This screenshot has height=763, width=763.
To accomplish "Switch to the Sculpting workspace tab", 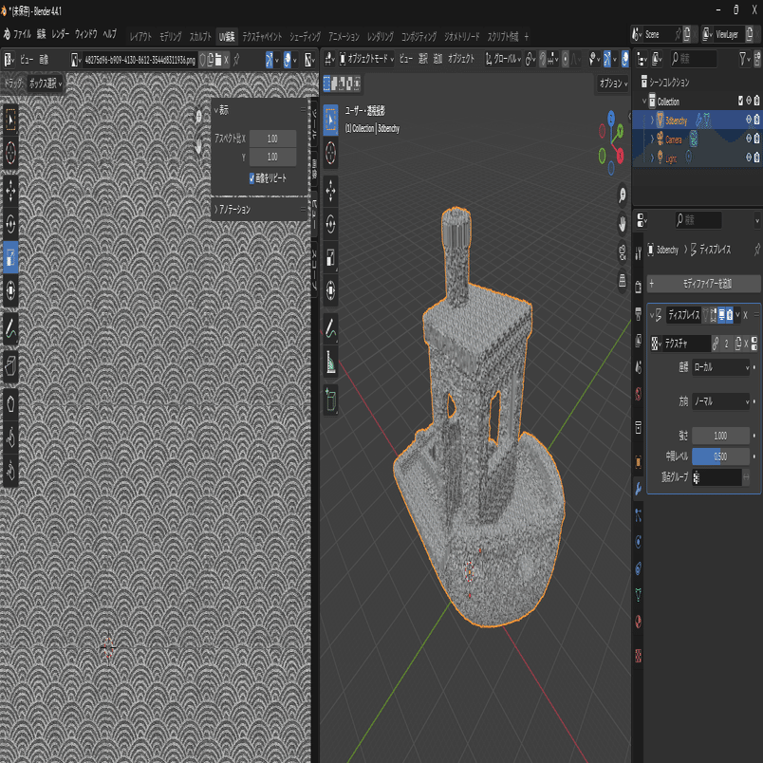I will [x=200, y=36].
